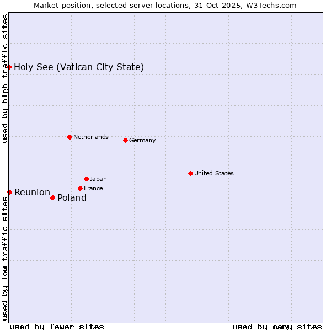The height and width of the screenshot is (331, 331).
Task: Click the Holy See (Vatican City State) label
Action: pos(79,67)
